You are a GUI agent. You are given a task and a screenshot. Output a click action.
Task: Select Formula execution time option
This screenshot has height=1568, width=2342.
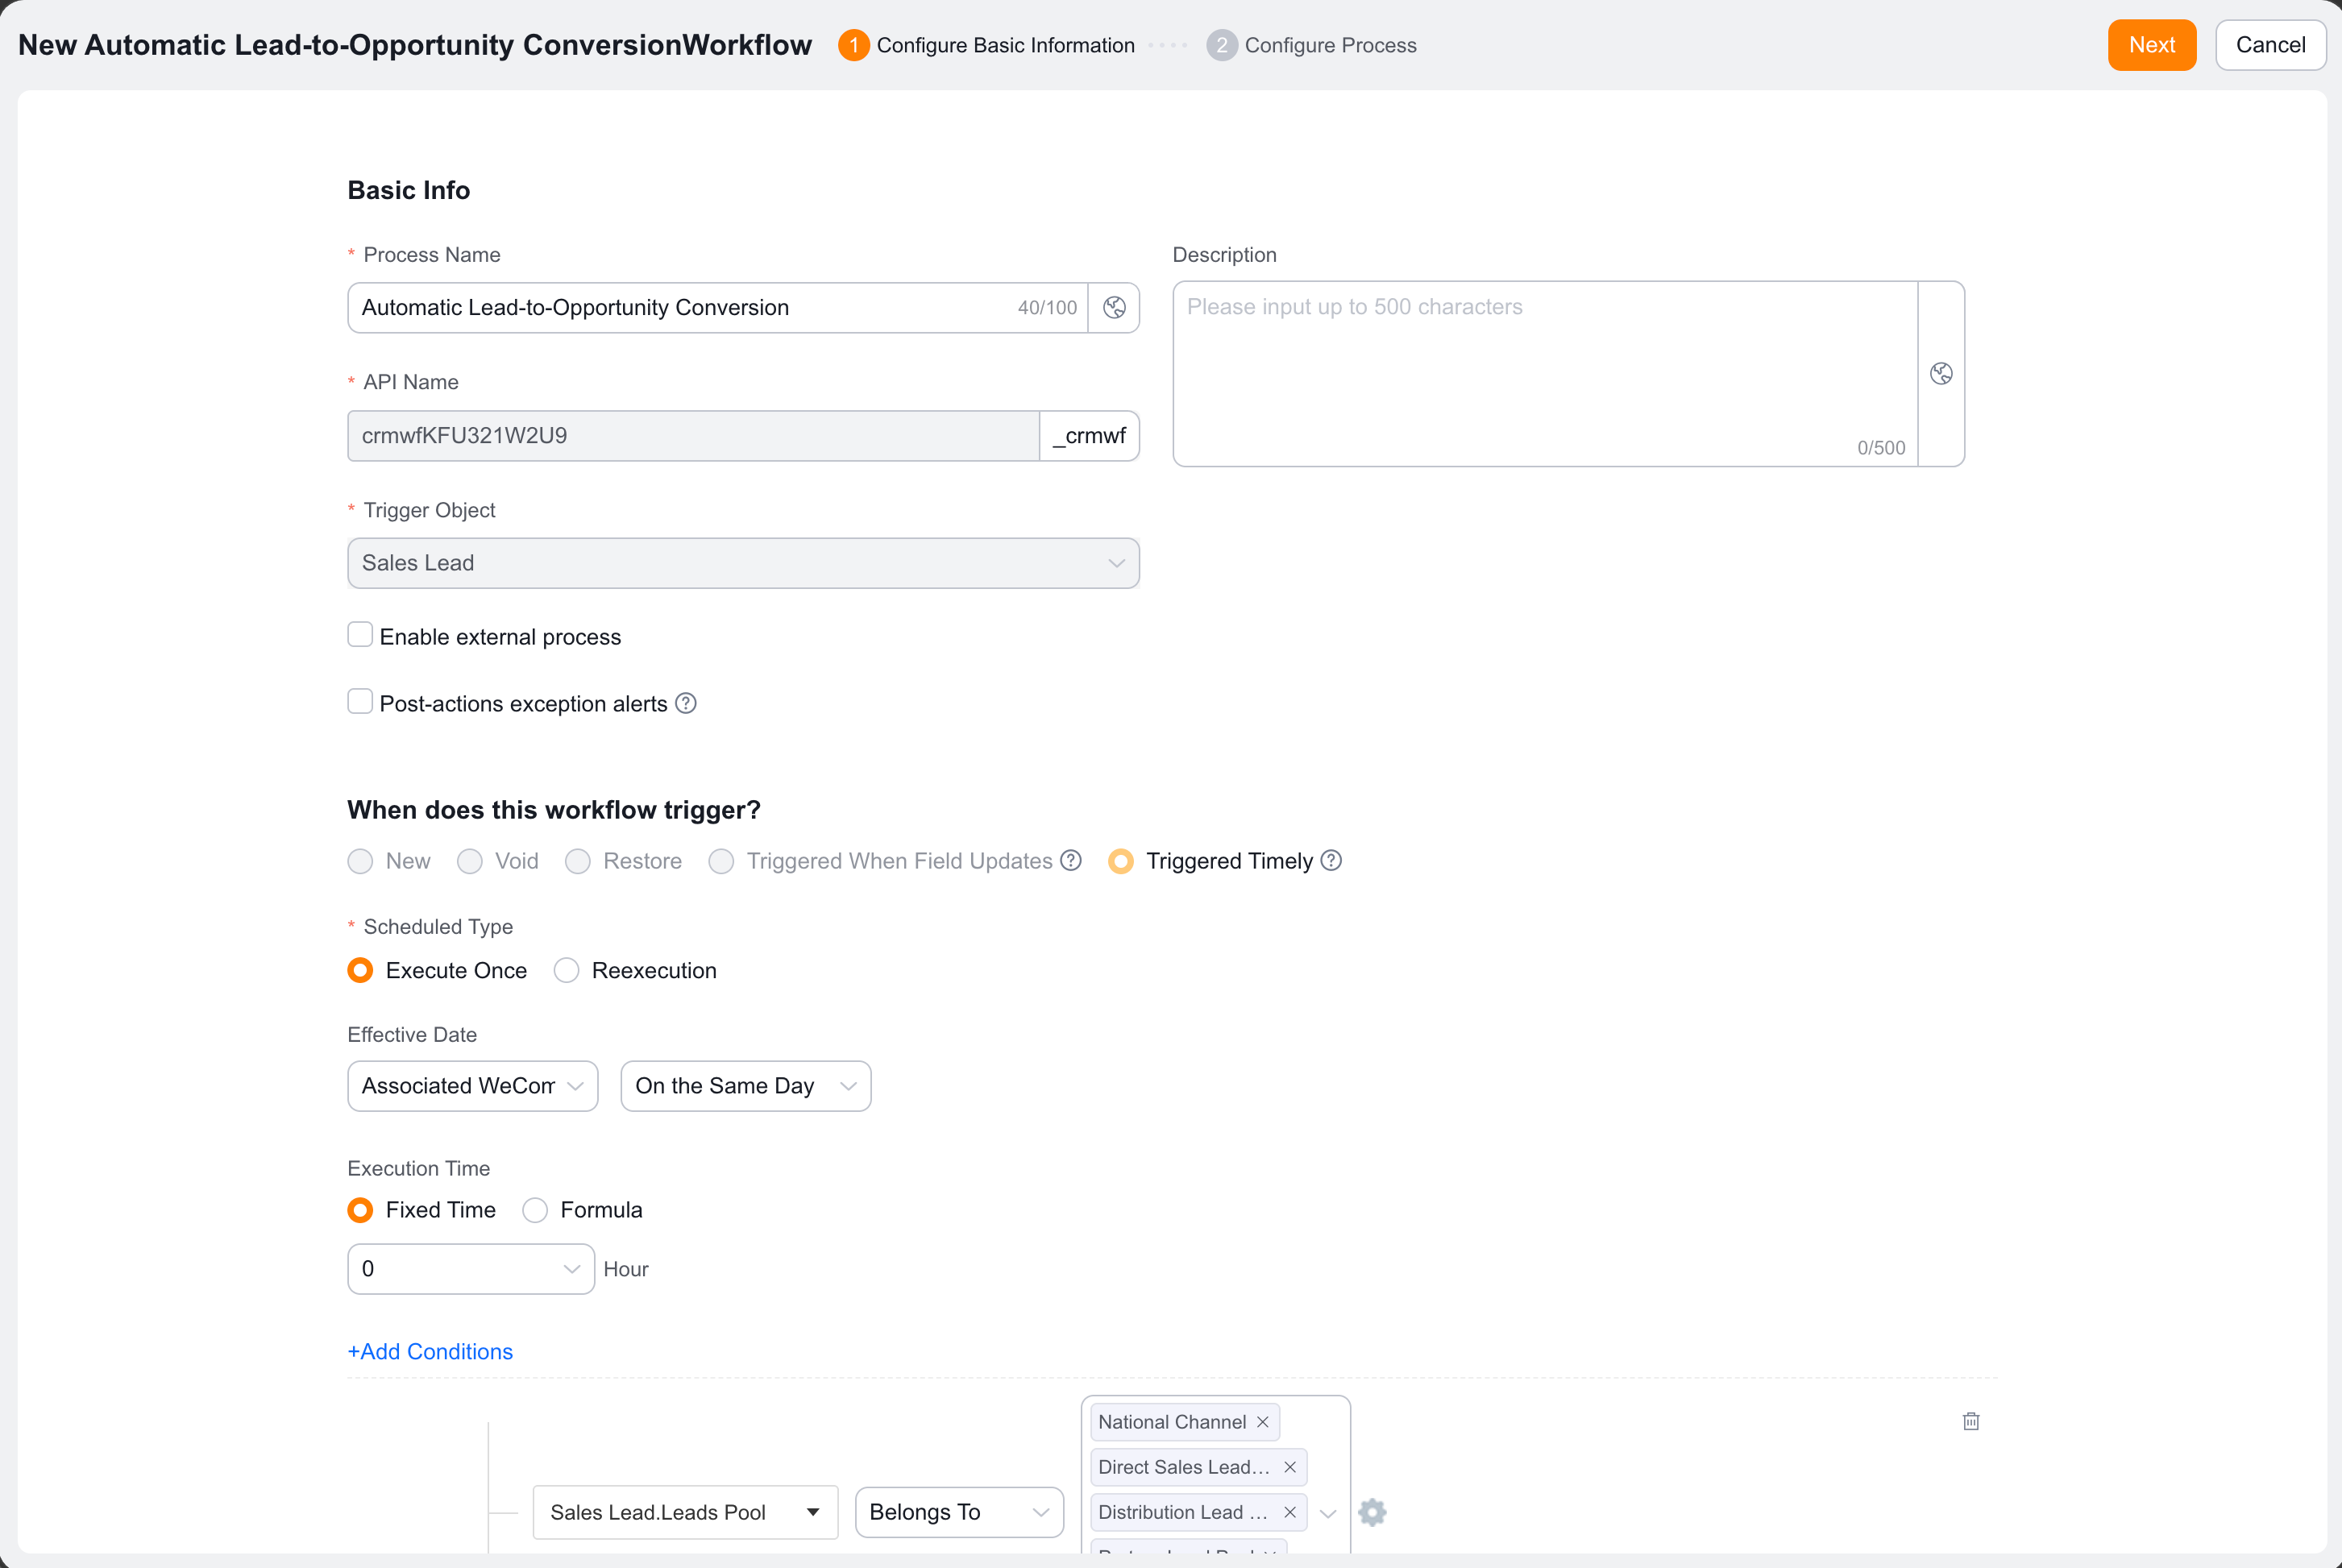(535, 1210)
